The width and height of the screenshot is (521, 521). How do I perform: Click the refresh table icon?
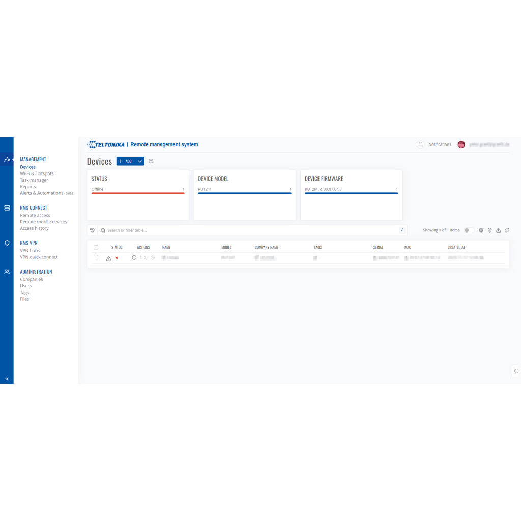507,230
